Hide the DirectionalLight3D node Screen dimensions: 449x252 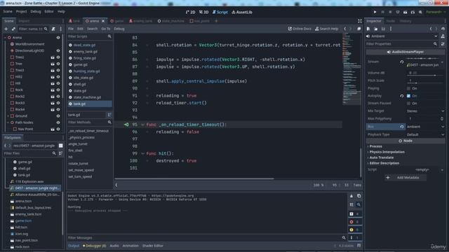(58, 50)
